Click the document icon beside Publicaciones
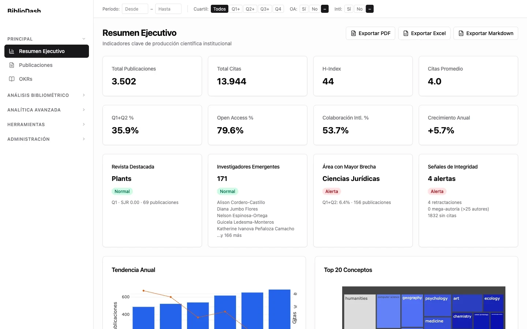The width and height of the screenshot is (527, 329). [x=12, y=65]
